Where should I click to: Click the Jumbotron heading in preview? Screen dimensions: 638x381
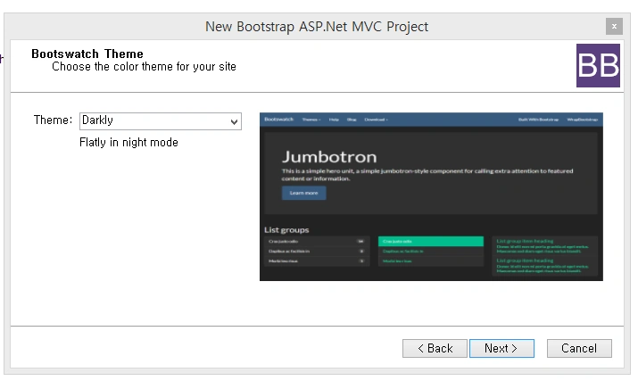pos(329,157)
